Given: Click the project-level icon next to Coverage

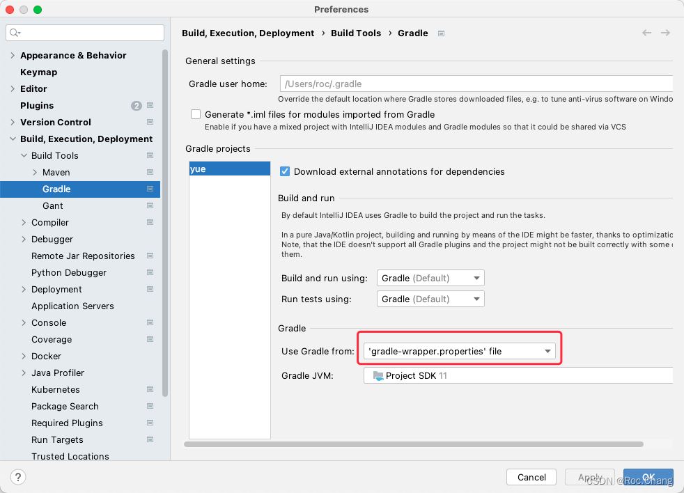Looking at the screenshot, I should click(x=150, y=339).
